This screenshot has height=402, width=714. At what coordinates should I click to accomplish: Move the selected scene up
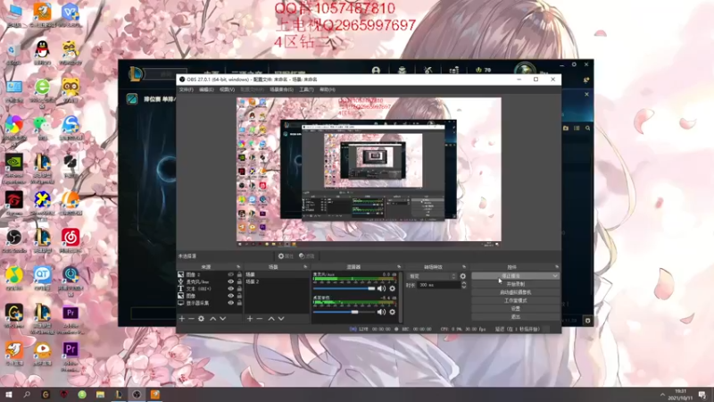coord(271,319)
